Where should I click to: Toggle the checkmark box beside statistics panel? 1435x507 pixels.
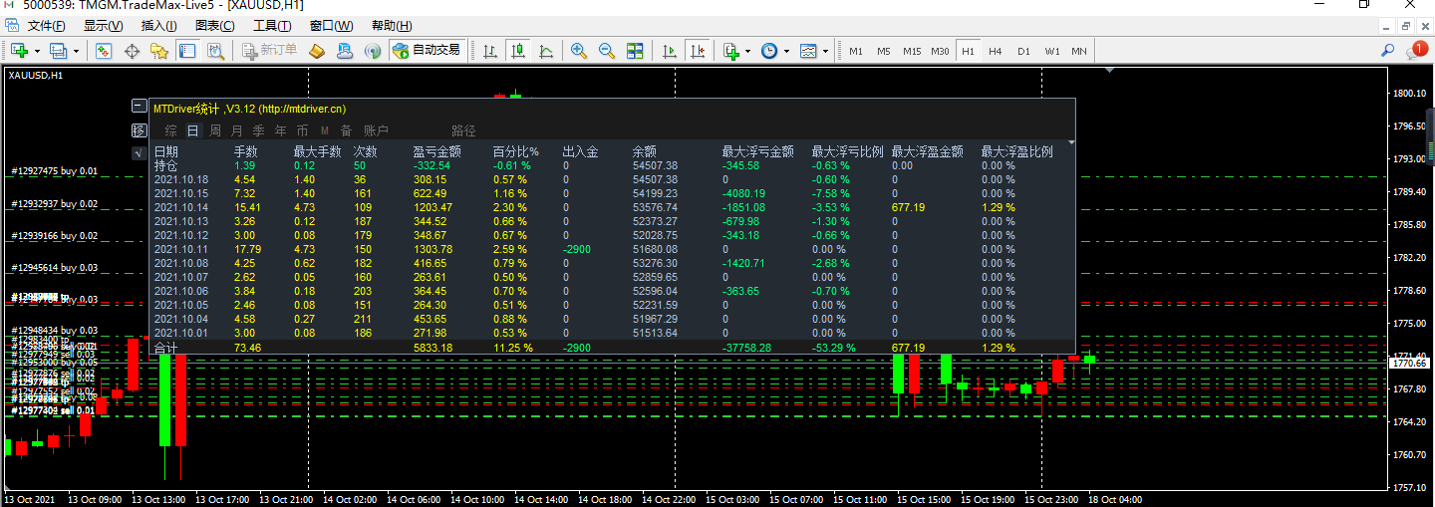pyautogui.click(x=138, y=152)
